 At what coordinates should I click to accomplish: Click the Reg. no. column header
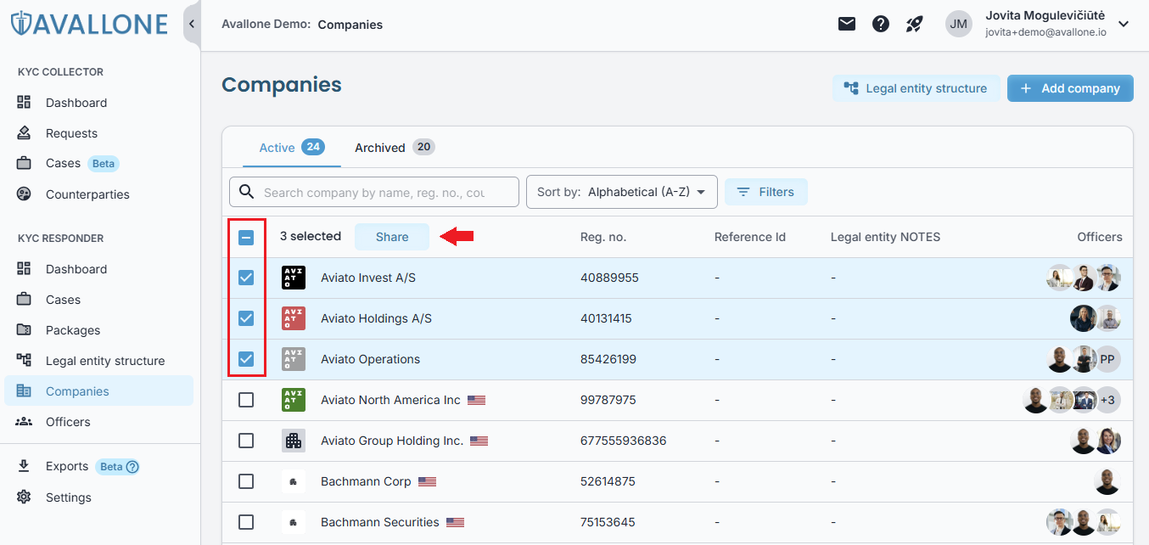(603, 237)
